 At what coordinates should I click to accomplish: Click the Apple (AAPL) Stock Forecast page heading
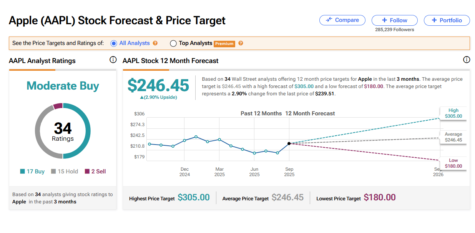coord(117,20)
